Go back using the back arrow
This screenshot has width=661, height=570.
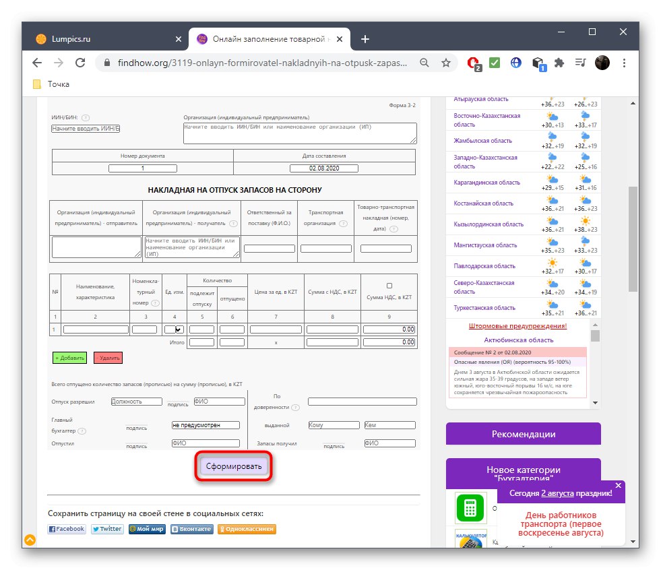(x=37, y=63)
